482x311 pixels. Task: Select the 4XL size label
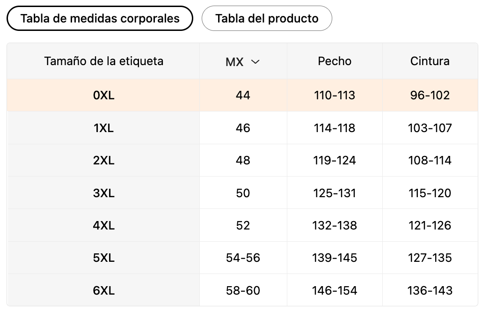coord(104,225)
